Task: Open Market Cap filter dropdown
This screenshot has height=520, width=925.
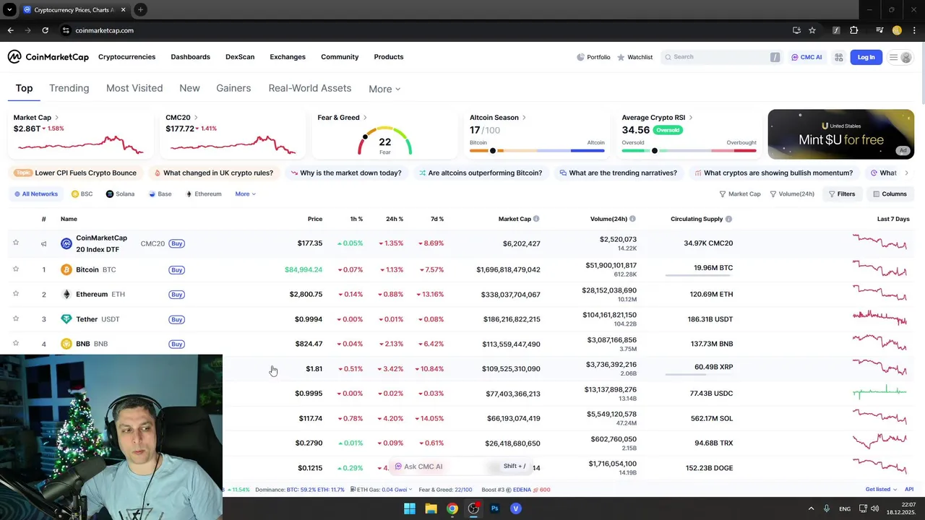Action: [x=740, y=194]
